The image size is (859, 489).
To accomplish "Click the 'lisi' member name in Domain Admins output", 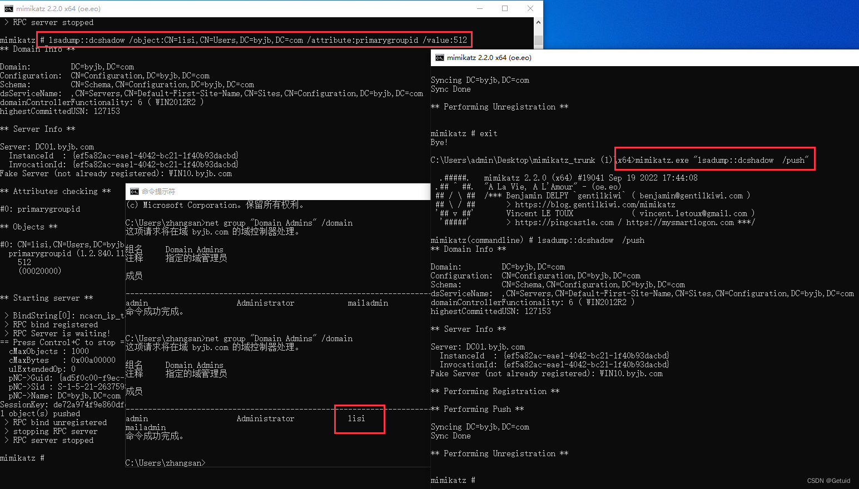I will point(356,418).
